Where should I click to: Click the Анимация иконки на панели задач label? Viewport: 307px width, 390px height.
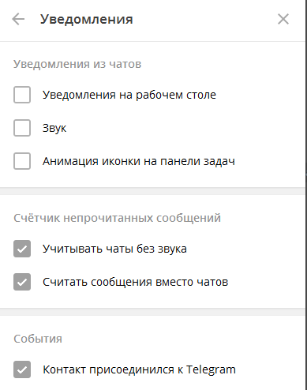click(x=139, y=161)
